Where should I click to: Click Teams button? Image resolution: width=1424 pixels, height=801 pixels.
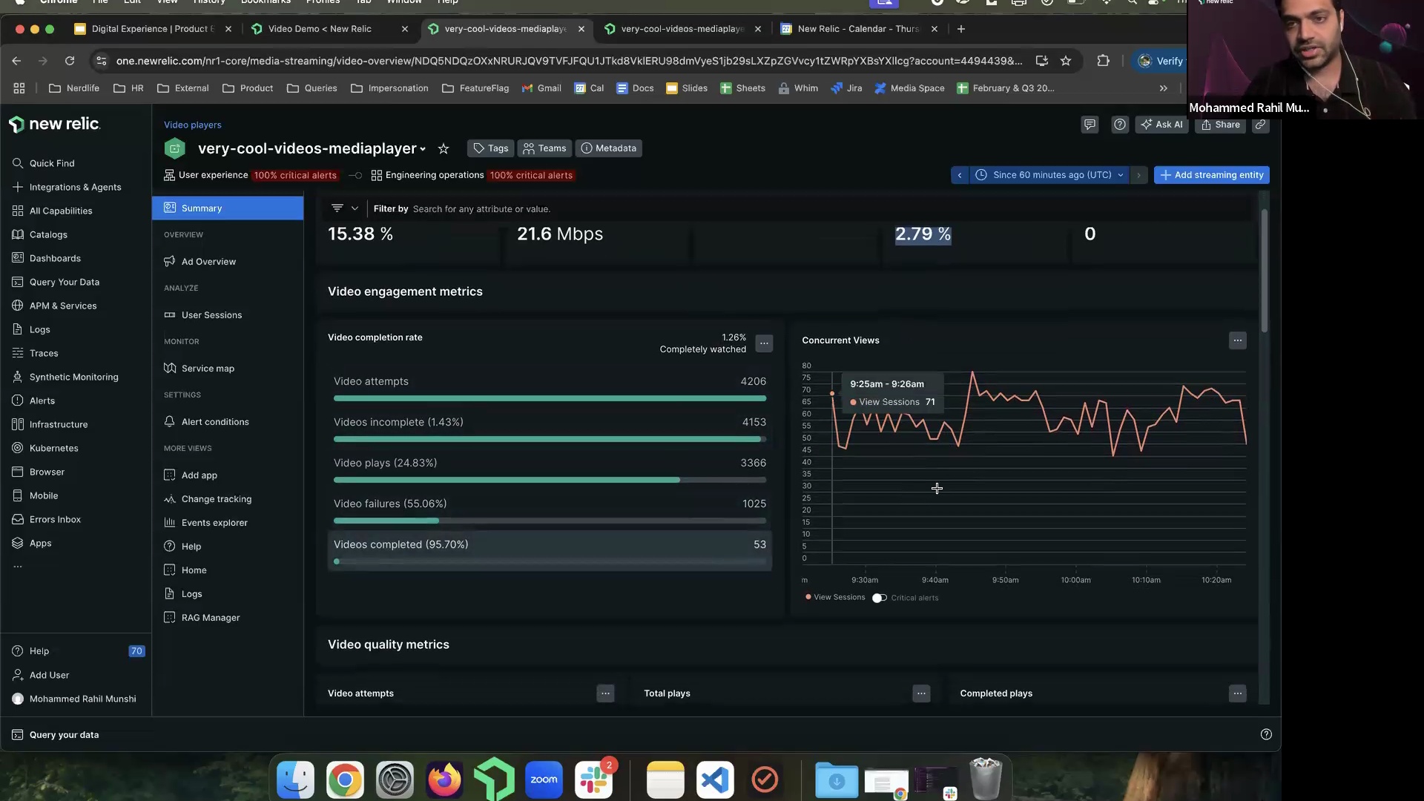coord(544,148)
